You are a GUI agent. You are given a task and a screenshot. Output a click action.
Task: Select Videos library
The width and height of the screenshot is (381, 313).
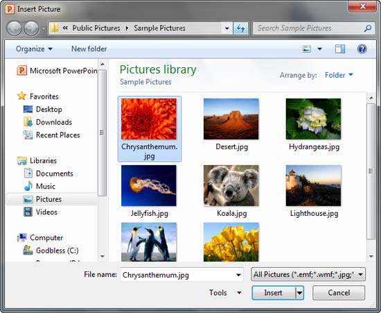click(46, 212)
